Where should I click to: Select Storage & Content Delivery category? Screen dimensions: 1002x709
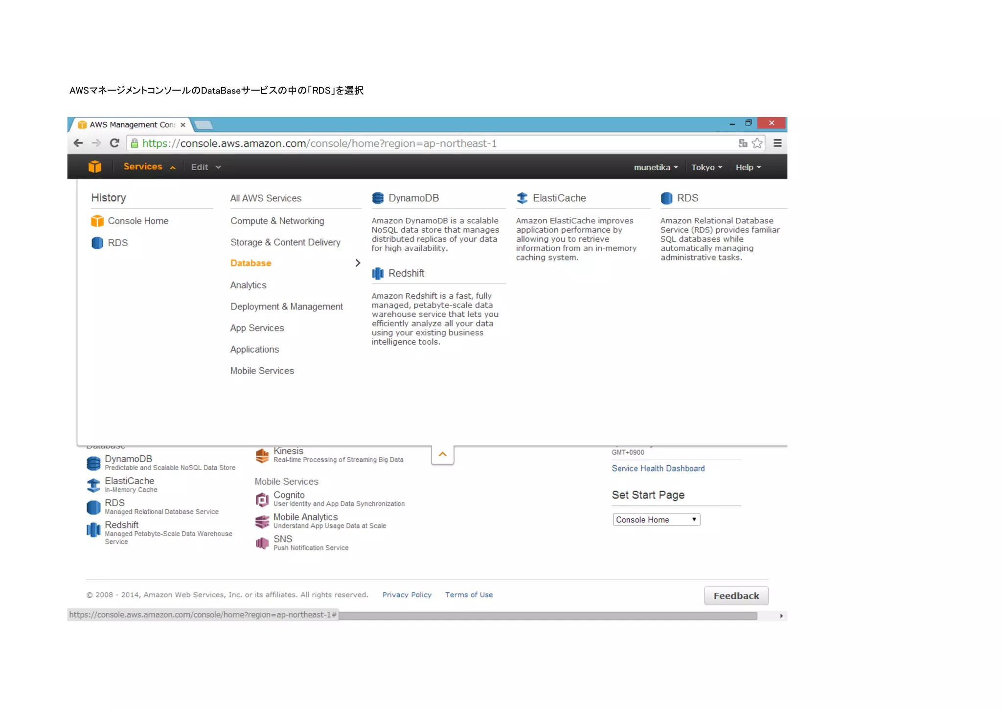coord(285,242)
